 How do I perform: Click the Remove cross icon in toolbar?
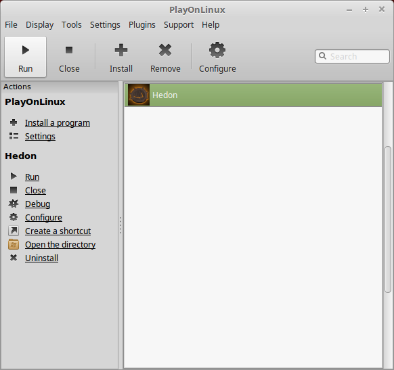tap(165, 50)
